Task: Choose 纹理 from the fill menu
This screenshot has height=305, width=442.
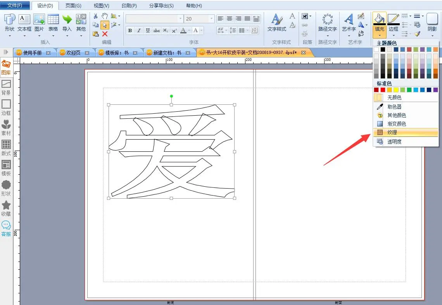Action: click(x=392, y=132)
